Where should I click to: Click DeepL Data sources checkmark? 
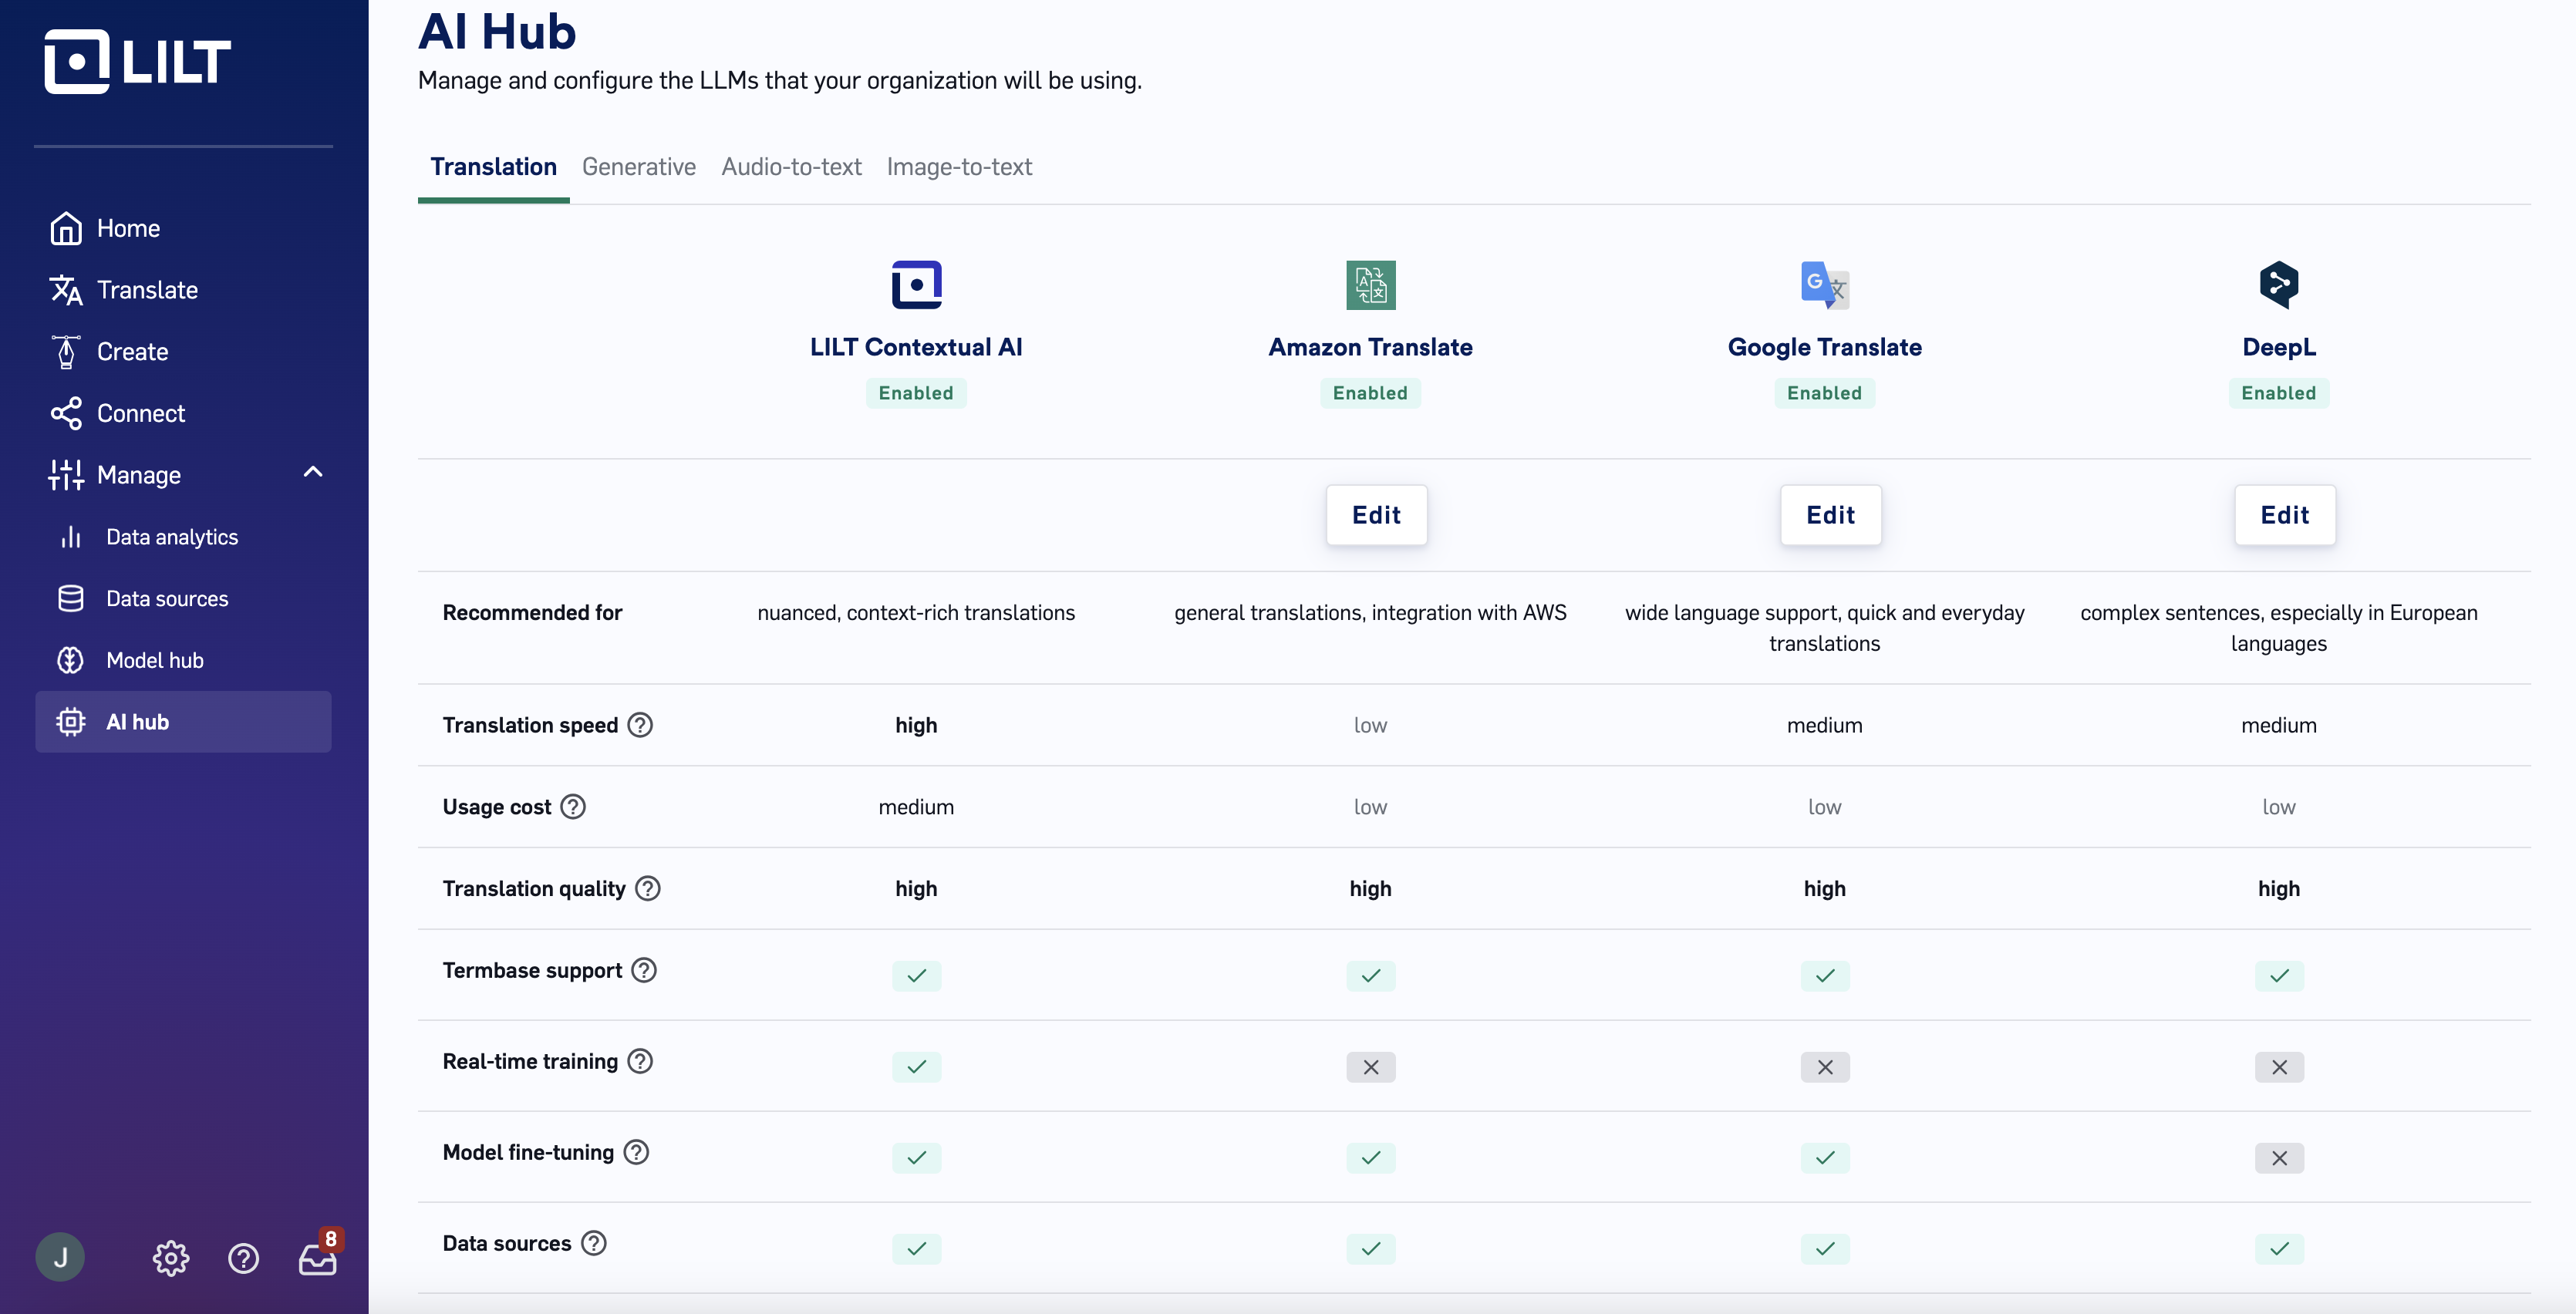[2280, 1249]
